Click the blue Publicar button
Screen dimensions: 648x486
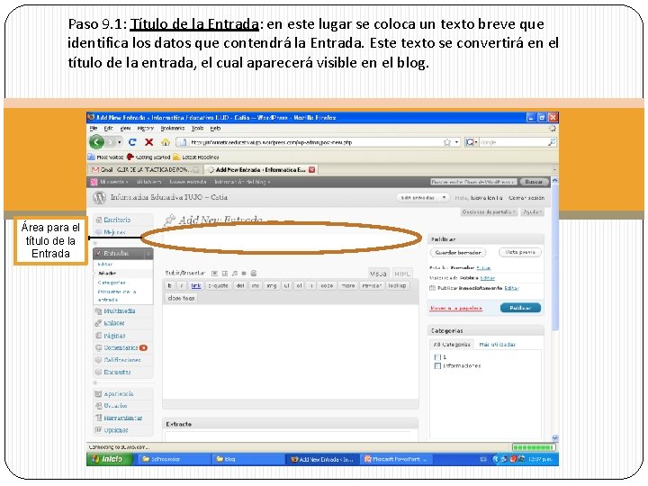(520, 308)
